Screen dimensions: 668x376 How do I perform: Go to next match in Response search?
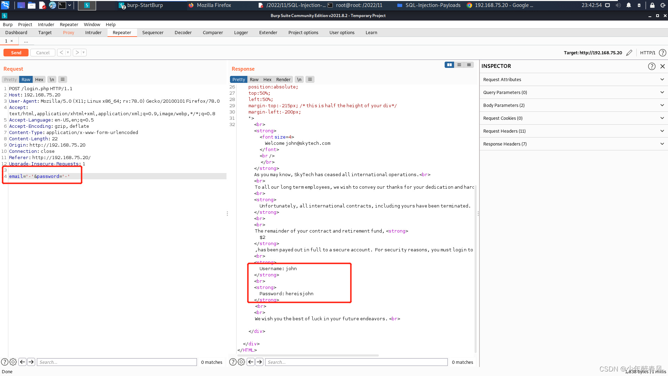259,362
